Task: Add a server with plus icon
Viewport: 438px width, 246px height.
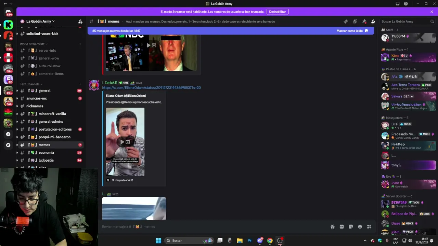Action: 8,134
